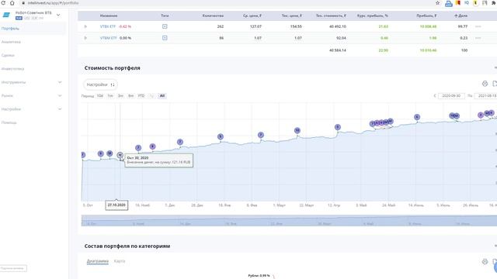Open Сделки in the sidebar
Viewport: 497px width, 279px height.
pyautogui.click(x=8, y=55)
